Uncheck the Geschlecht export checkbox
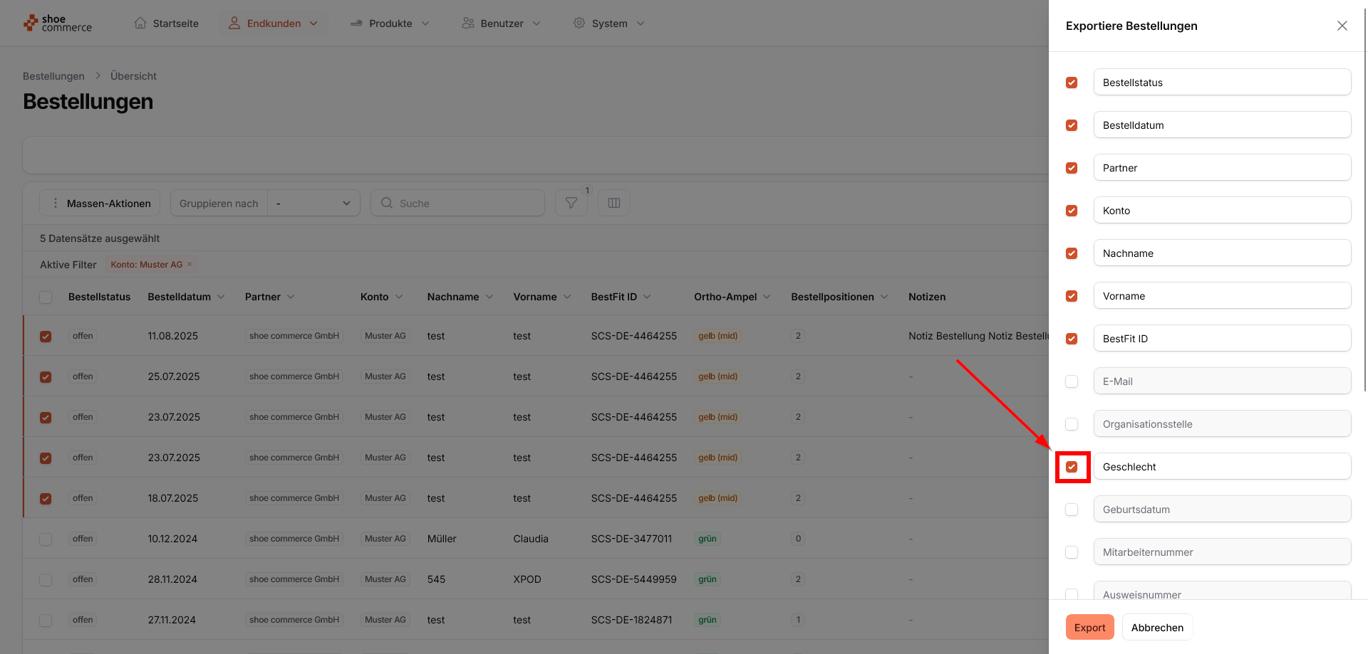 pyautogui.click(x=1072, y=467)
